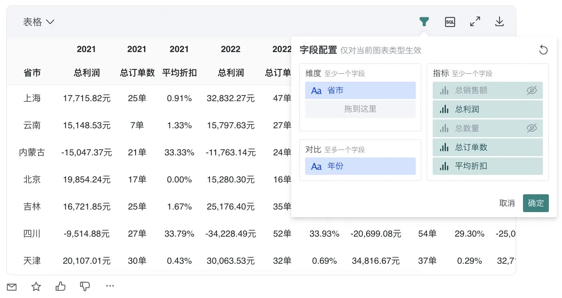
Task: Click the filter funnel icon
Action: coord(424,22)
